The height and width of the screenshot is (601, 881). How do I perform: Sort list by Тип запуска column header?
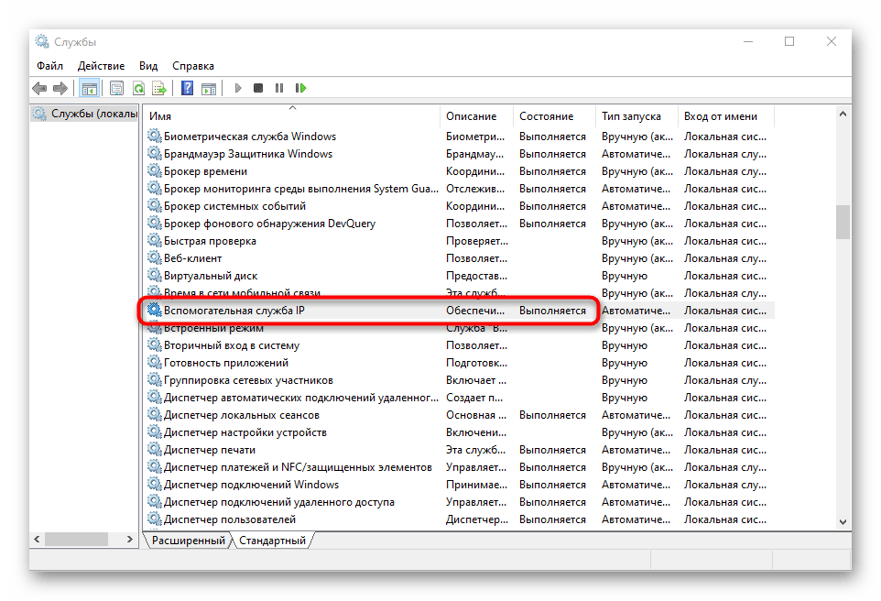(631, 116)
